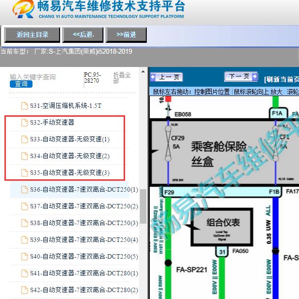Go to next page with 下一页
Viewport: 299px width, 299px height.
click(x=241, y=77)
